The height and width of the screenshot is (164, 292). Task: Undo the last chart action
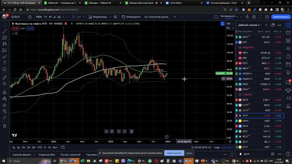175,17
